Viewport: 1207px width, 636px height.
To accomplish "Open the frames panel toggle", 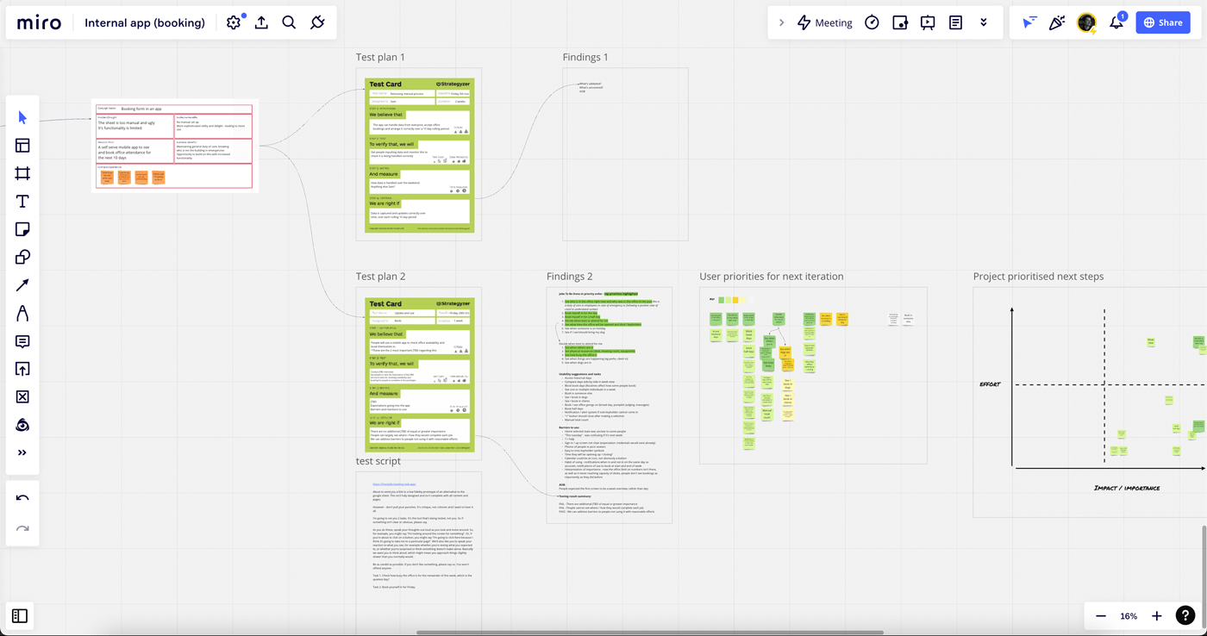I will [20, 615].
